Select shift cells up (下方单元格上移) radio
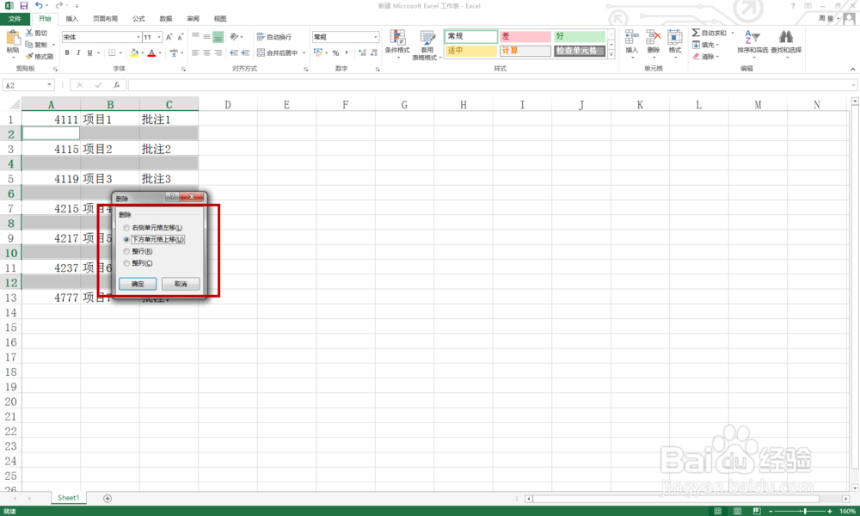Viewport: 860px width, 516px height. click(126, 240)
